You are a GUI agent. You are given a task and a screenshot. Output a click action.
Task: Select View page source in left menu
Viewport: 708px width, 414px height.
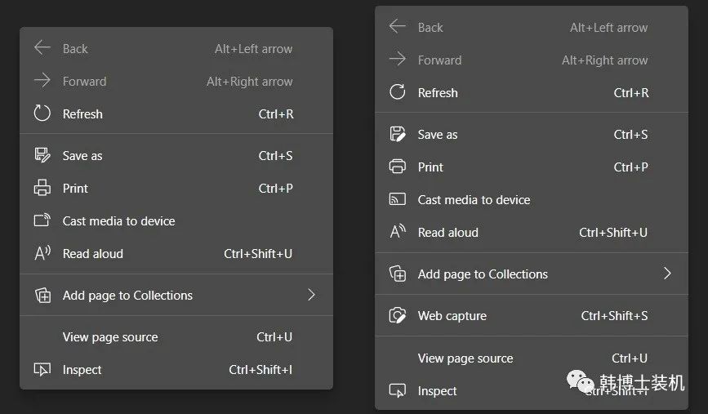110,336
